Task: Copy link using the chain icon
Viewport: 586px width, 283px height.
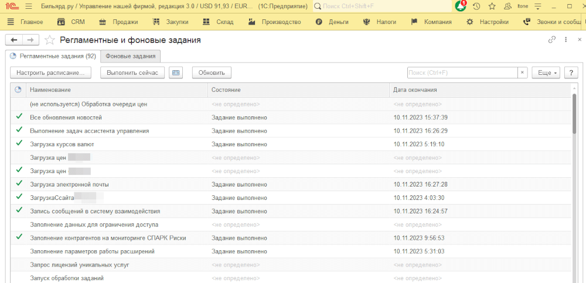Action: 551,40
